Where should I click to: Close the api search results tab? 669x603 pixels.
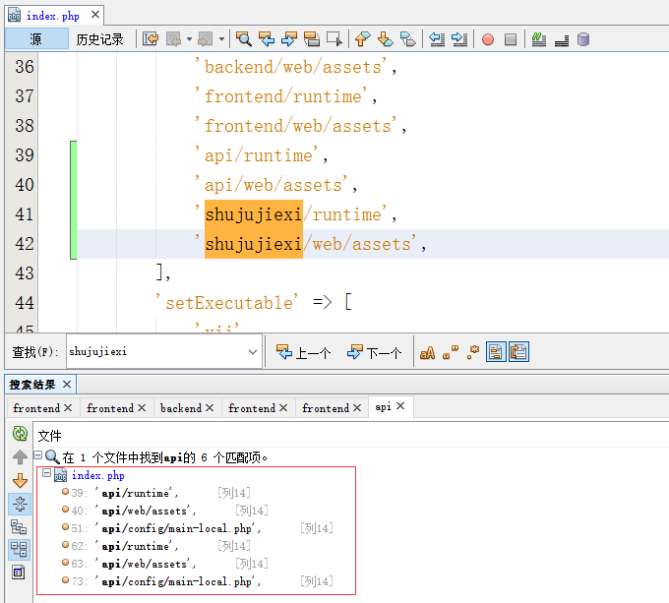[401, 407]
